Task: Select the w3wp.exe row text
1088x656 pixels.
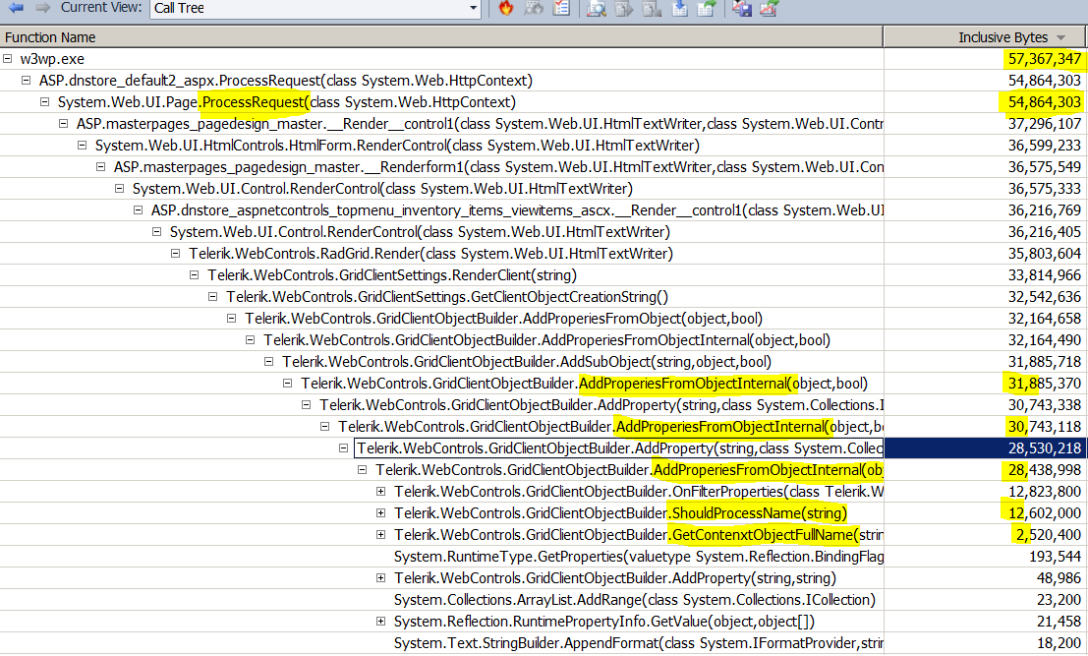Action: 52,59
